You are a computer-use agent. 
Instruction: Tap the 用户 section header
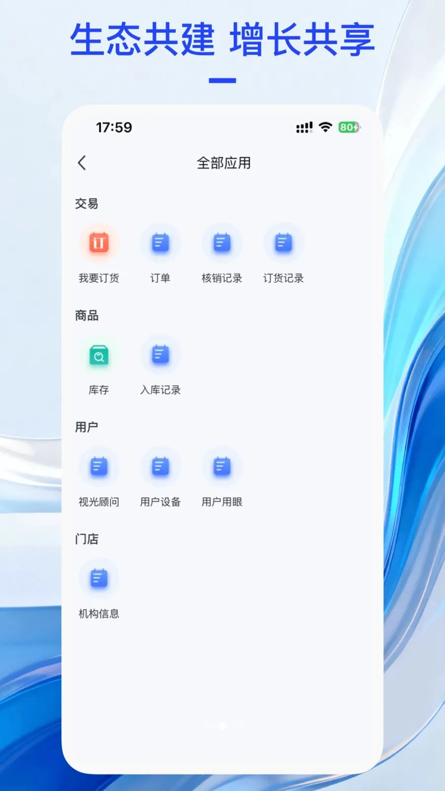pyautogui.click(x=87, y=427)
